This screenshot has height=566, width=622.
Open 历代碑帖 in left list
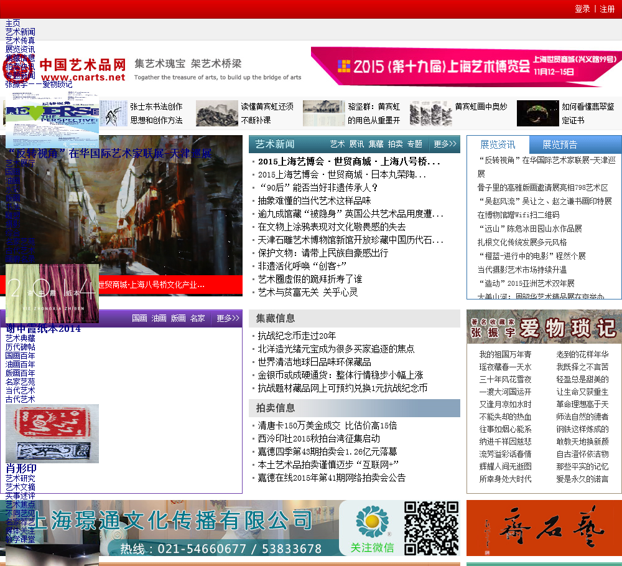(x=21, y=347)
